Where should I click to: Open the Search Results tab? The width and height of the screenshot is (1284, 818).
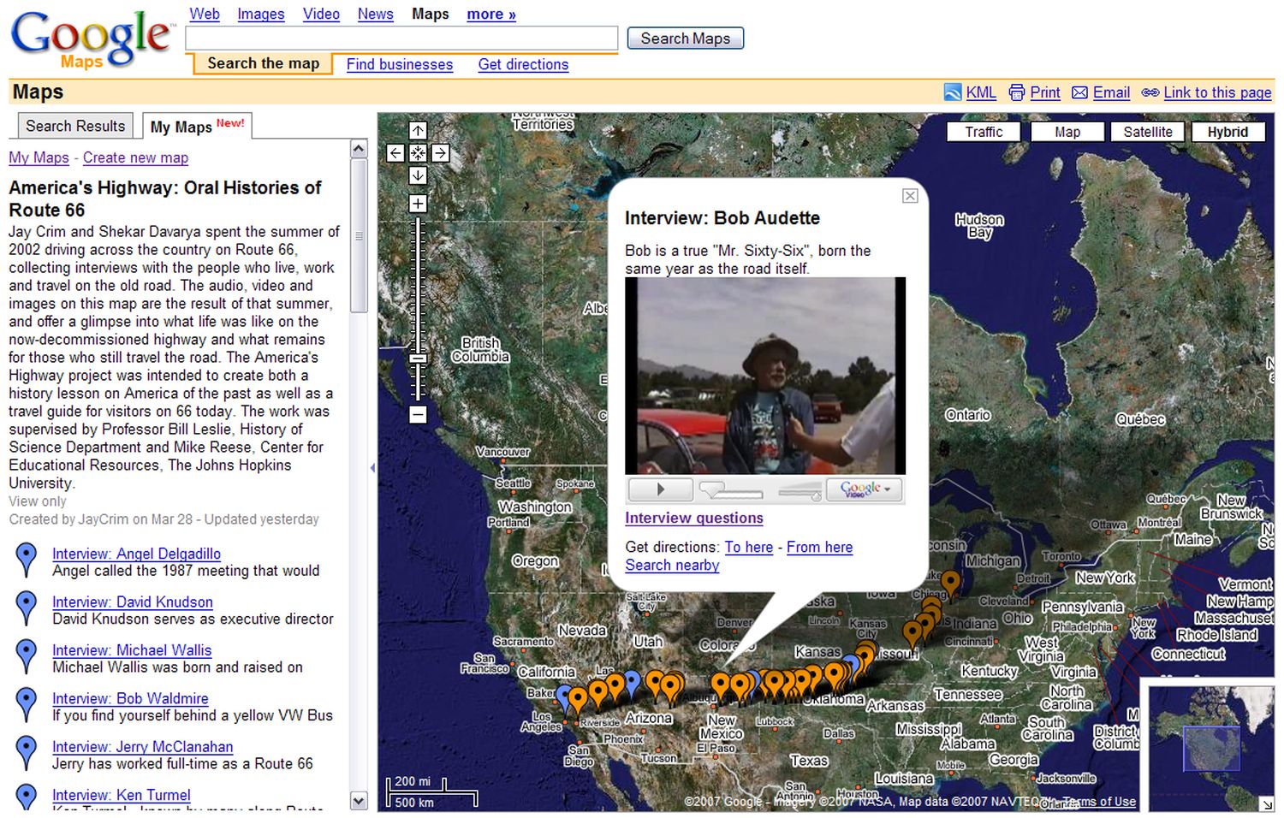click(x=75, y=126)
